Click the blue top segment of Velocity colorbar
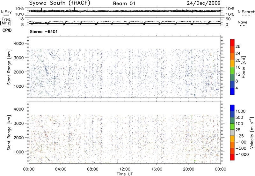 point(232,108)
